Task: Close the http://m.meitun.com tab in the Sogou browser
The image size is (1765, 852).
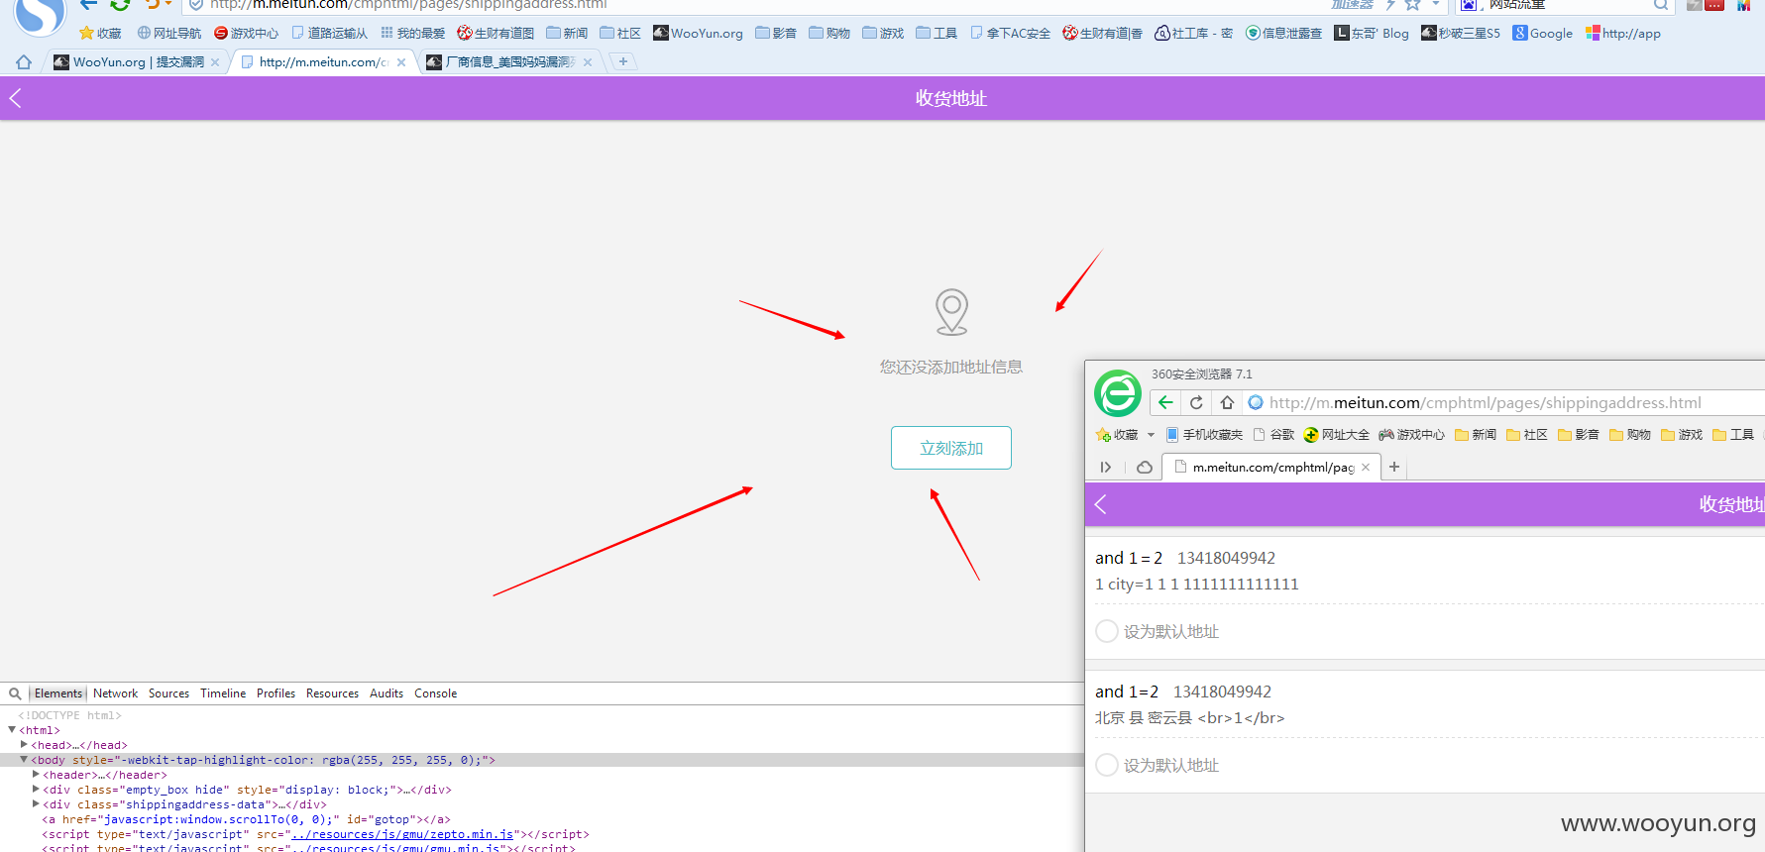Action: coord(401,62)
